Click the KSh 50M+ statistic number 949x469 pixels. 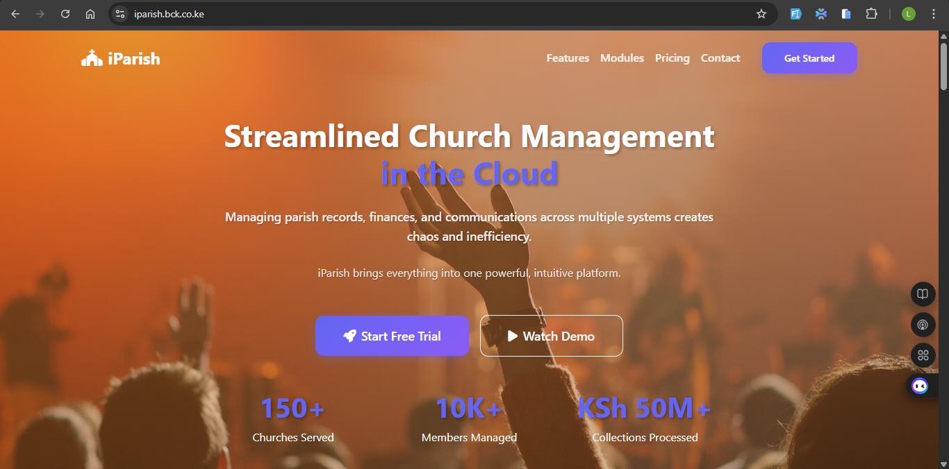coord(645,408)
